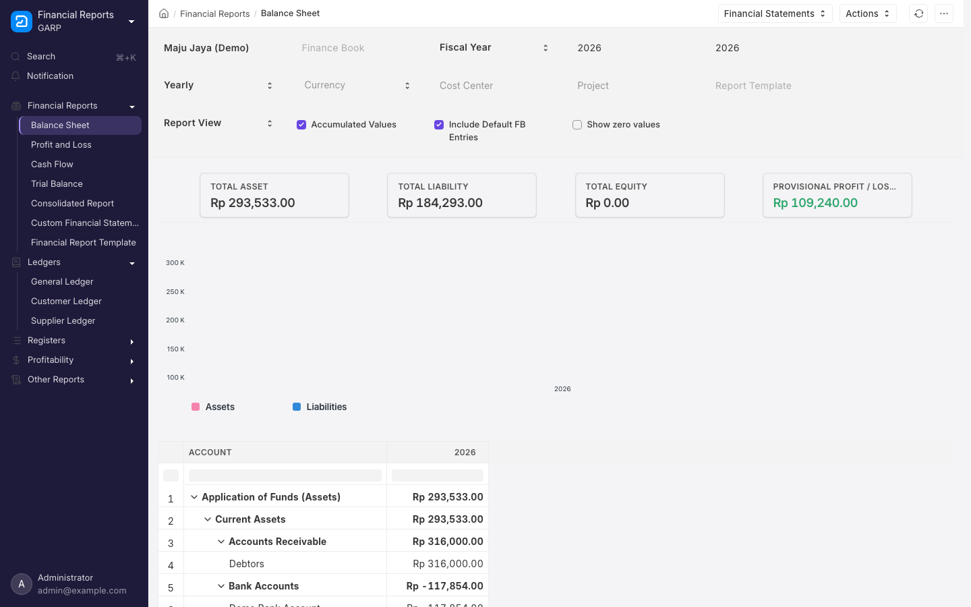Click the GARP app logo icon

(x=22, y=22)
